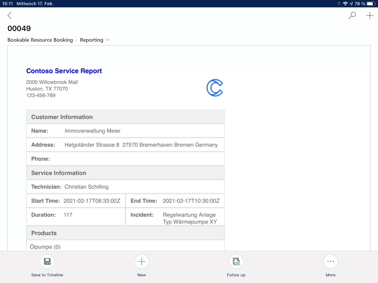
Task: Select the Immoverwaltung Meier customer name
Action: tap(92, 131)
